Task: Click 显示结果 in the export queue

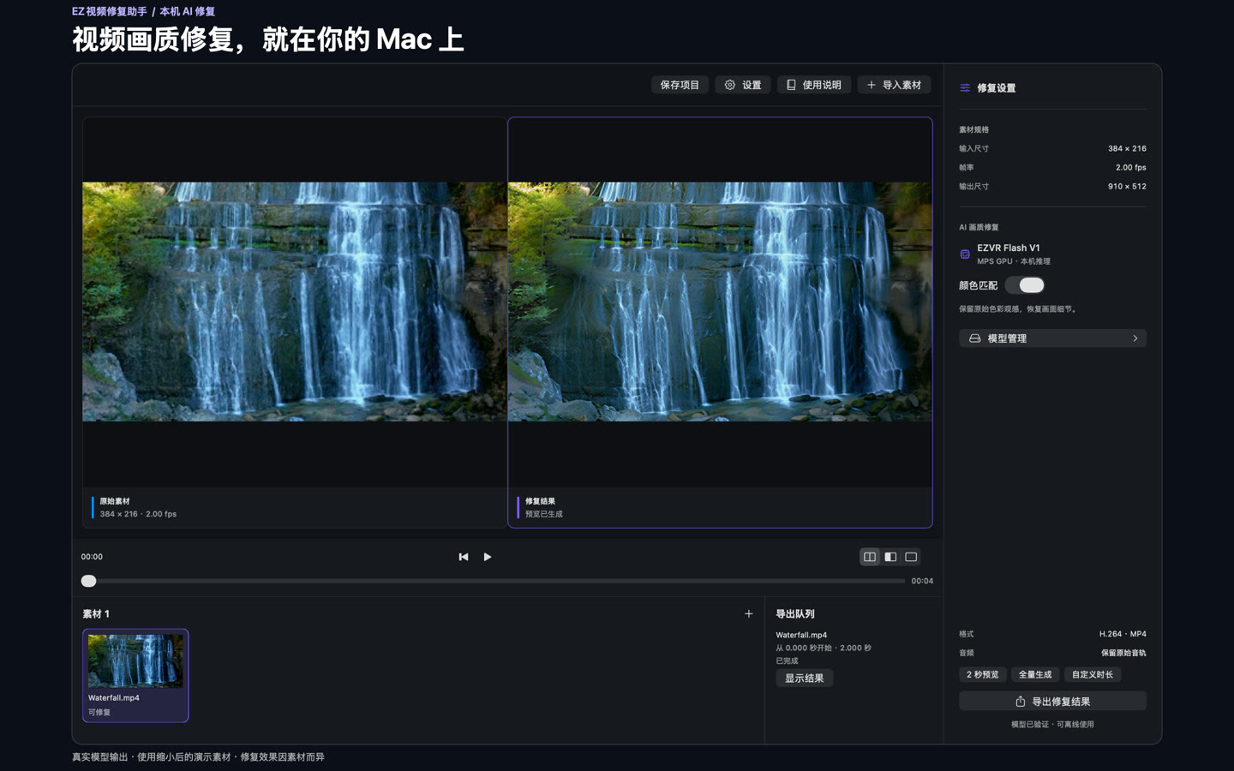Action: pyautogui.click(x=805, y=678)
